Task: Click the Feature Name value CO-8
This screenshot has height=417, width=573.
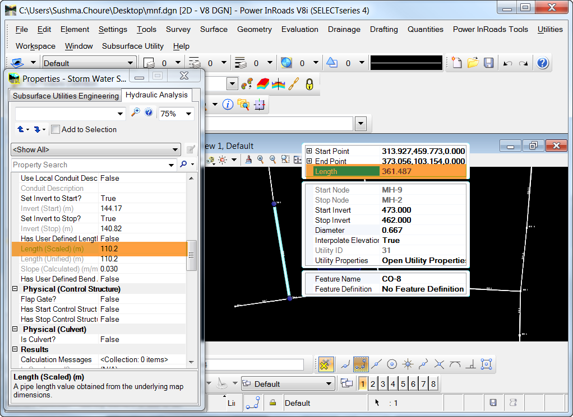Action: click(x=391, y=279)
